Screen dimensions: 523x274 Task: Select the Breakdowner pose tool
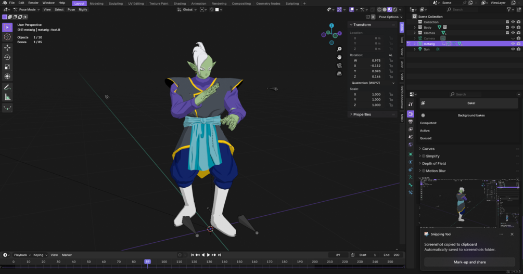point(7,108)
